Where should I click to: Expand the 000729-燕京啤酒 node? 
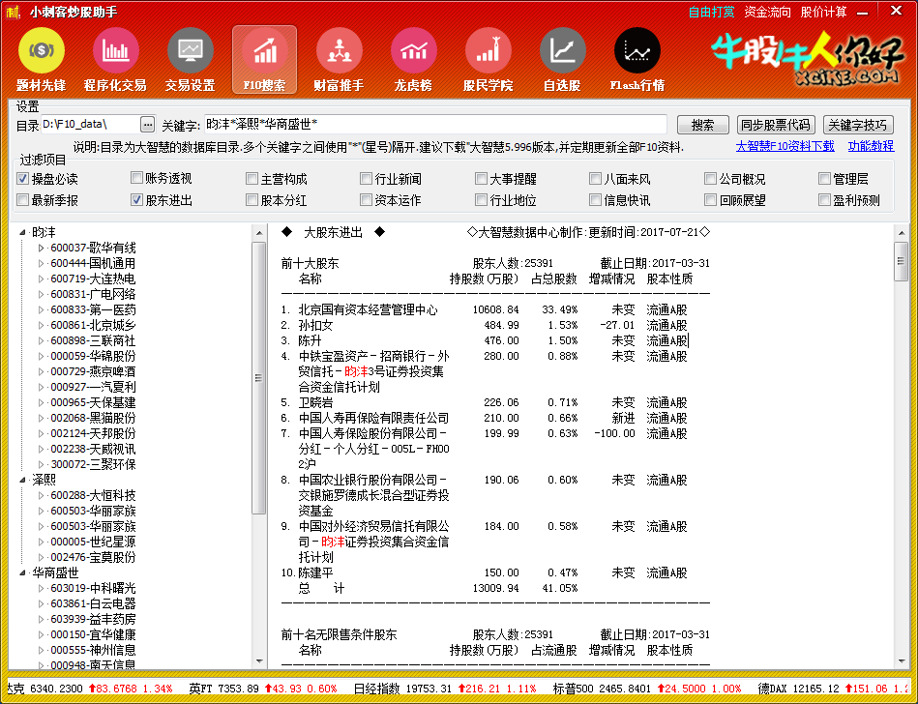pos(41,372)
